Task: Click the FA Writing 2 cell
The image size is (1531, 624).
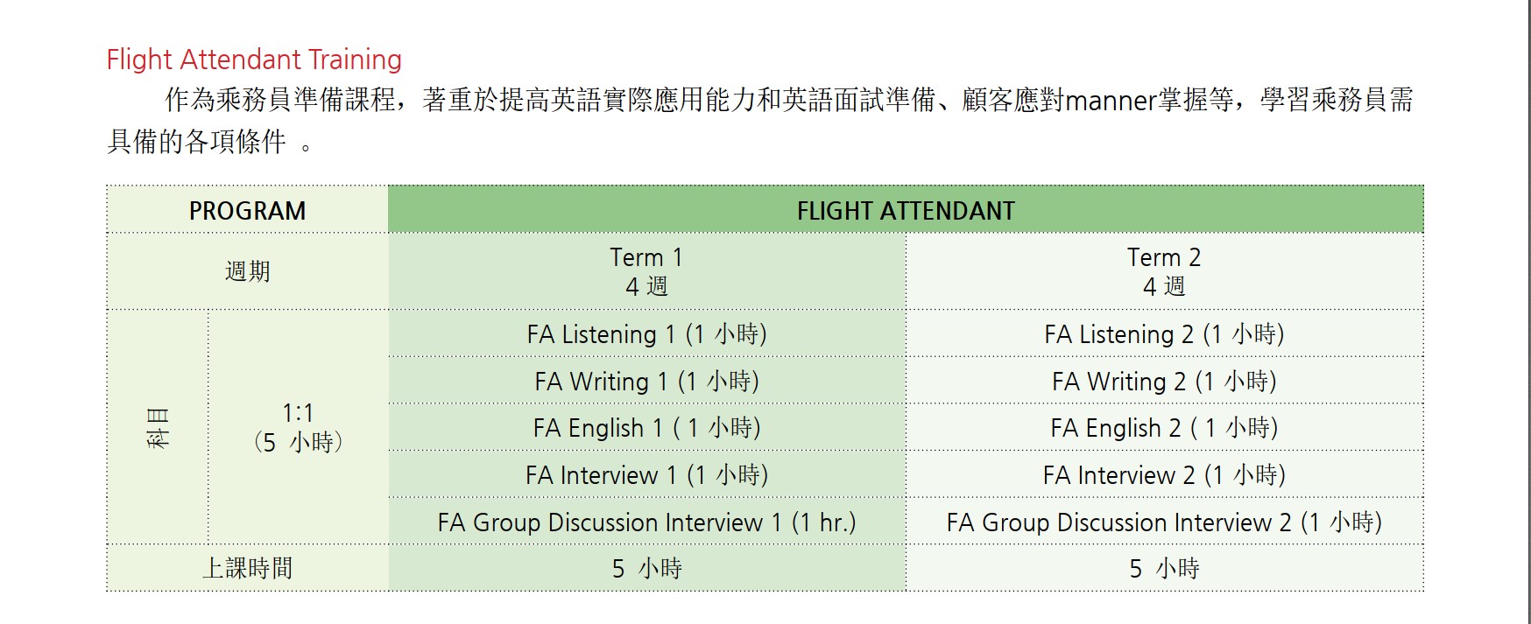Action: (x=1164, y=382)
